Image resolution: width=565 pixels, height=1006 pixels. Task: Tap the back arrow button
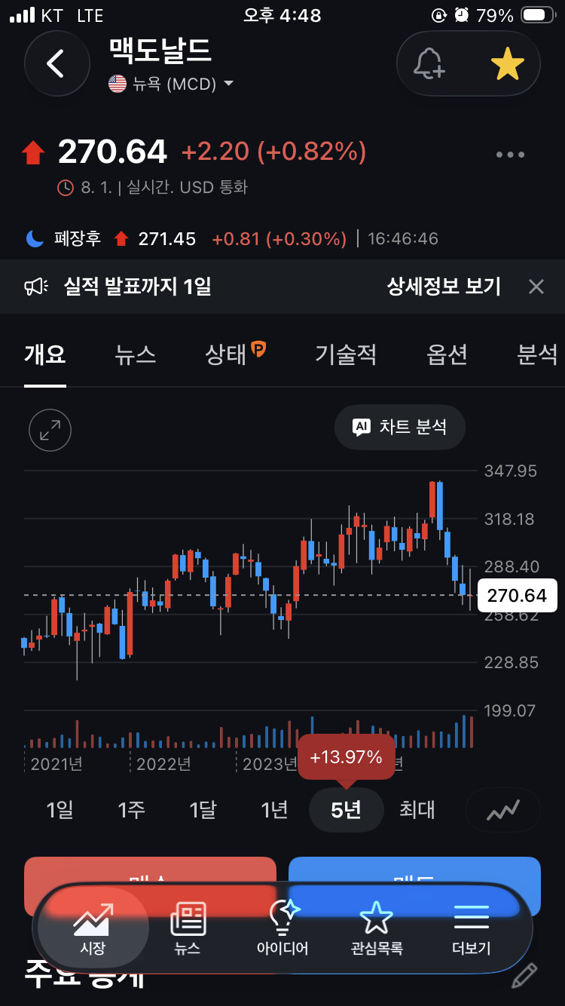click(x=57, y=63)
